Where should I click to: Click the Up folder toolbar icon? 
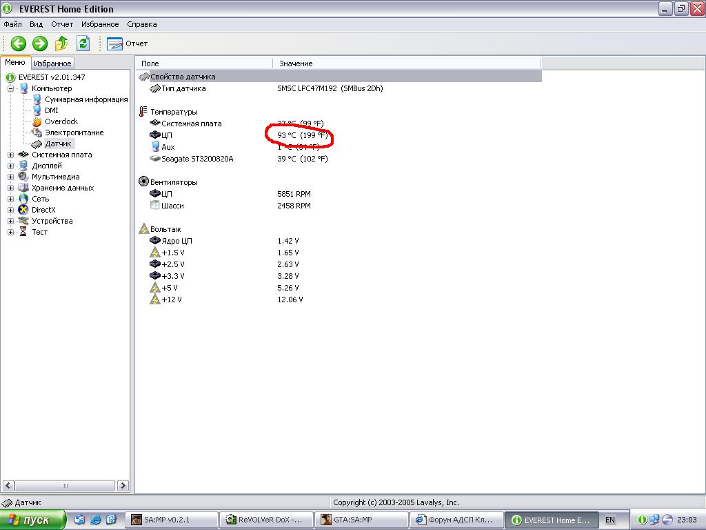pyautogui.click(x=61, y=43)
